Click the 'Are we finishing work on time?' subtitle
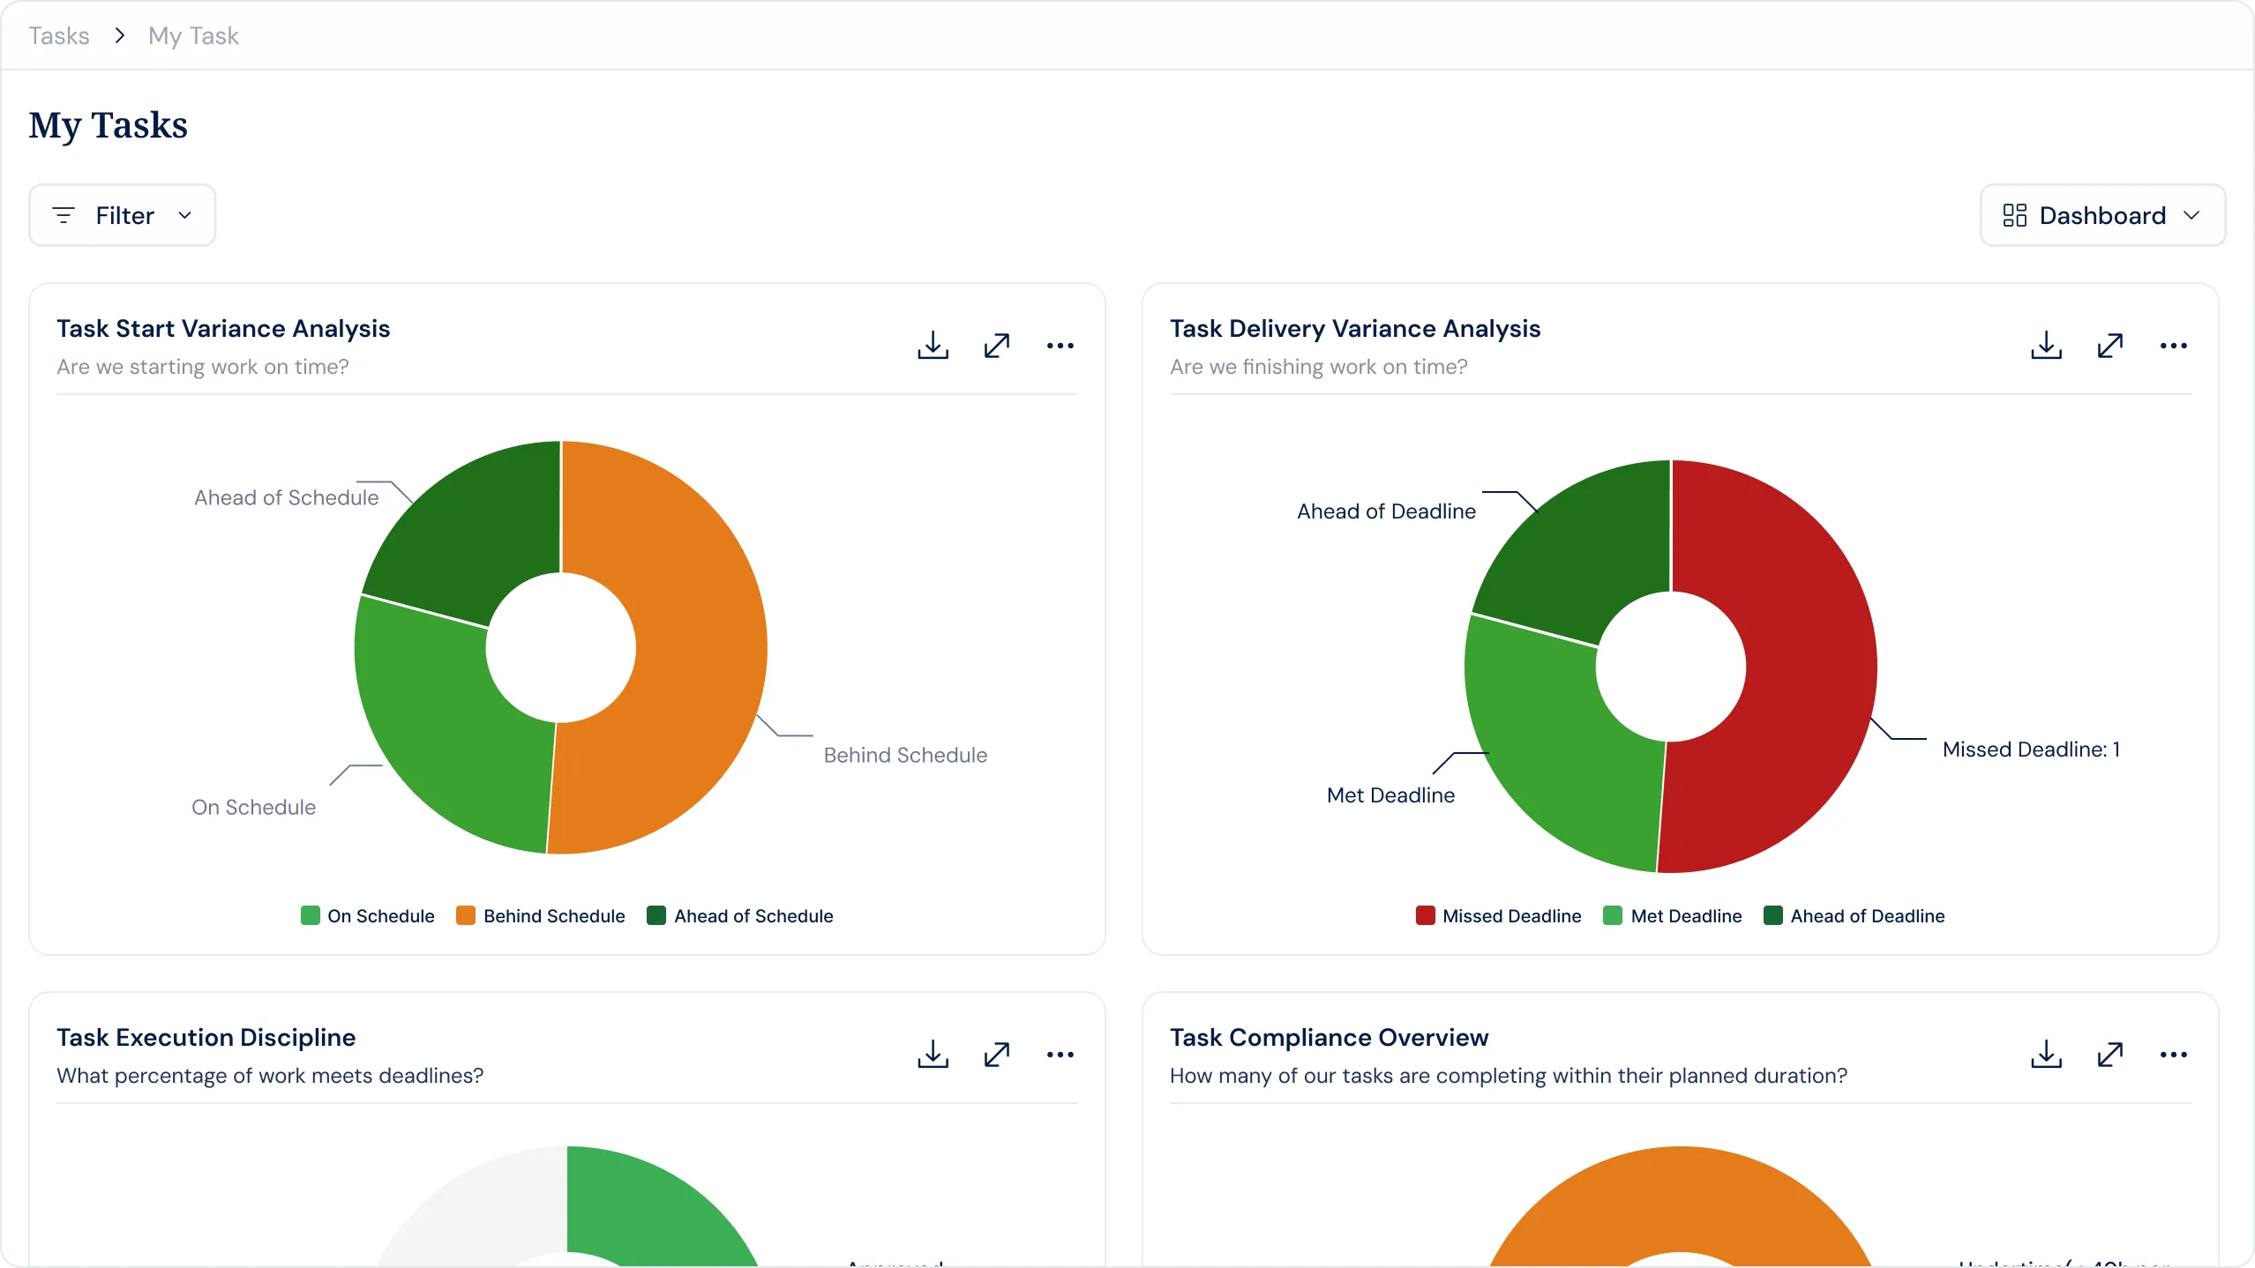Screen dimensions: 2255x1268 point(1319,367)
